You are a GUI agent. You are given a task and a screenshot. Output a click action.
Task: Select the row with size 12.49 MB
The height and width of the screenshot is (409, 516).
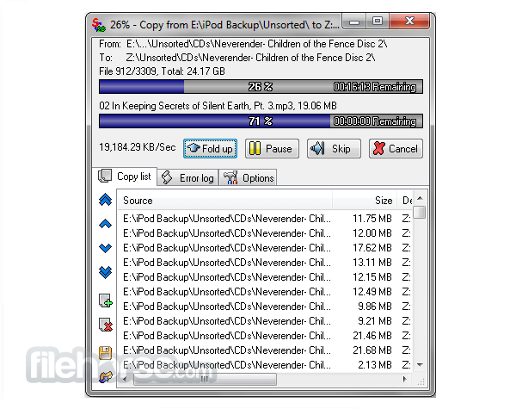coord(265,292)
